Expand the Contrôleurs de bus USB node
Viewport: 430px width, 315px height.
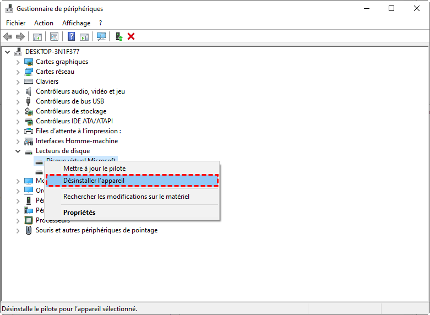18,102
